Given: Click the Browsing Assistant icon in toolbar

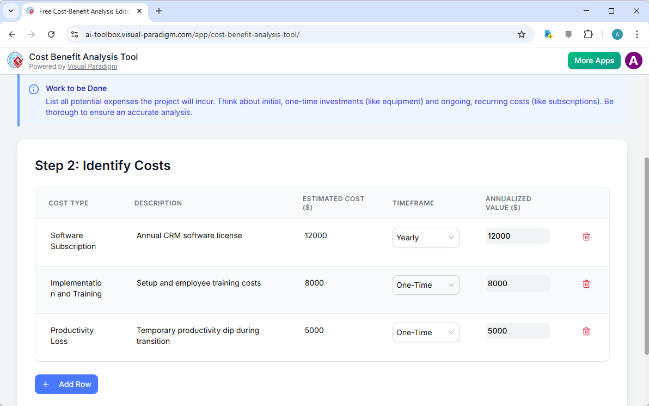Looking at the screenshot, I should coord(548,34).
